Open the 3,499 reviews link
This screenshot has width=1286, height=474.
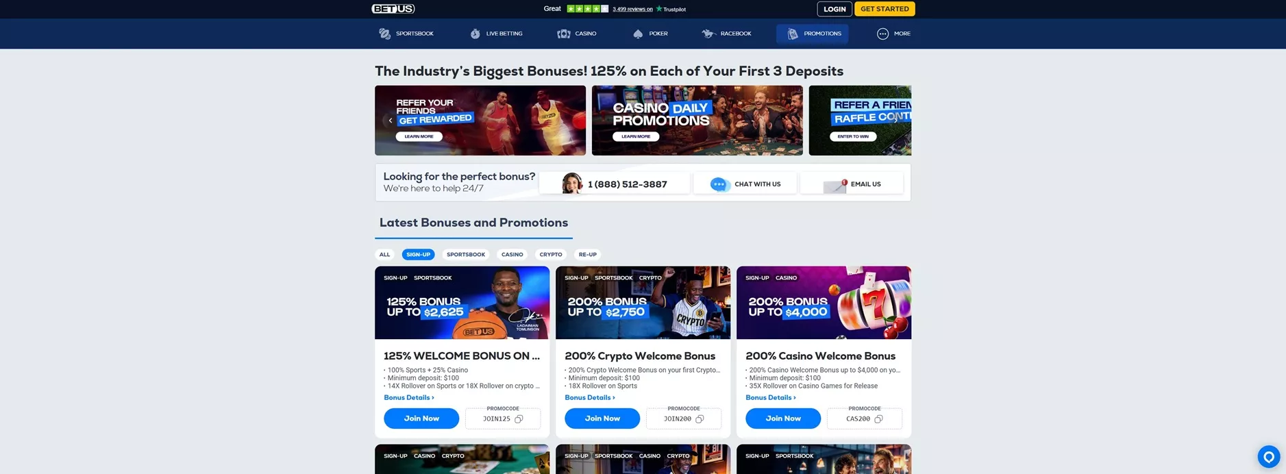tap(632, 10)
